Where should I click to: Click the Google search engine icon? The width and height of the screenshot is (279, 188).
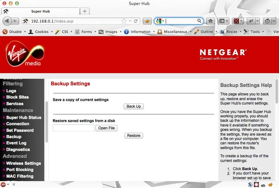tap(158, 21)
